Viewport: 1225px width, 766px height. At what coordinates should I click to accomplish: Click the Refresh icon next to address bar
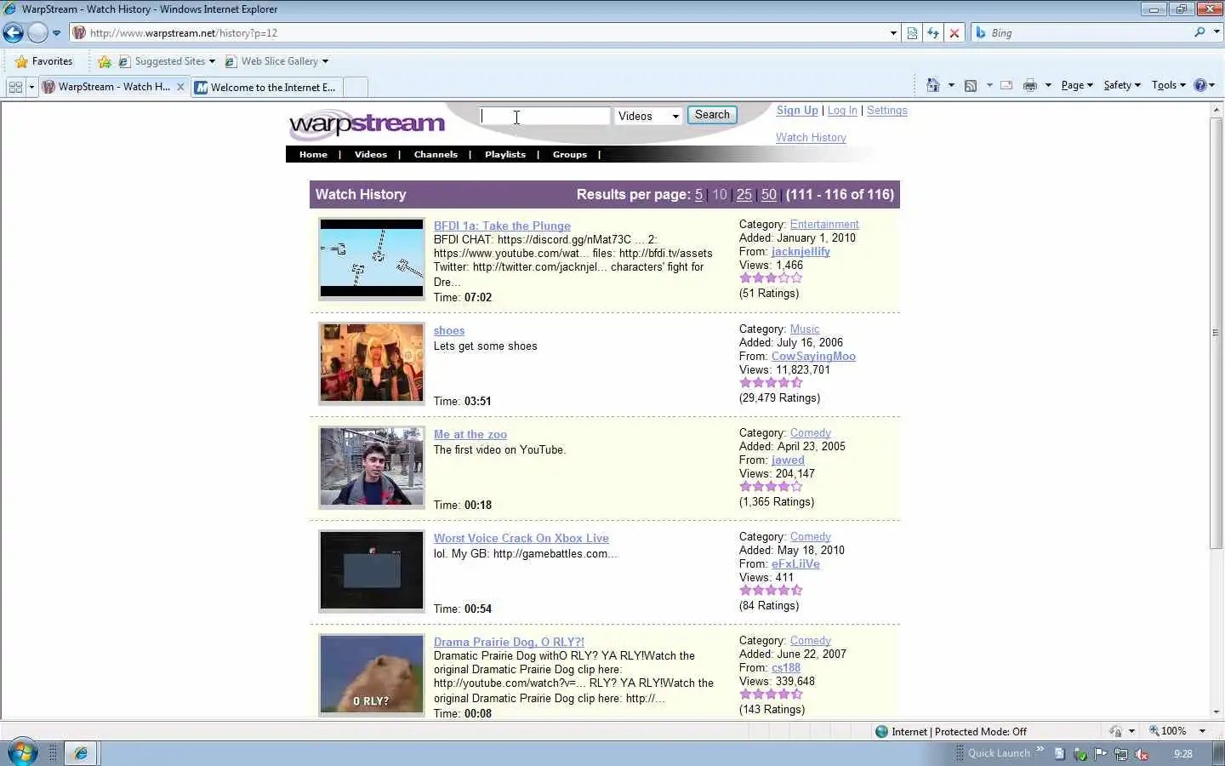click(933, 33)
